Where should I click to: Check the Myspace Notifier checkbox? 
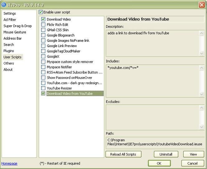pos(43,67)
